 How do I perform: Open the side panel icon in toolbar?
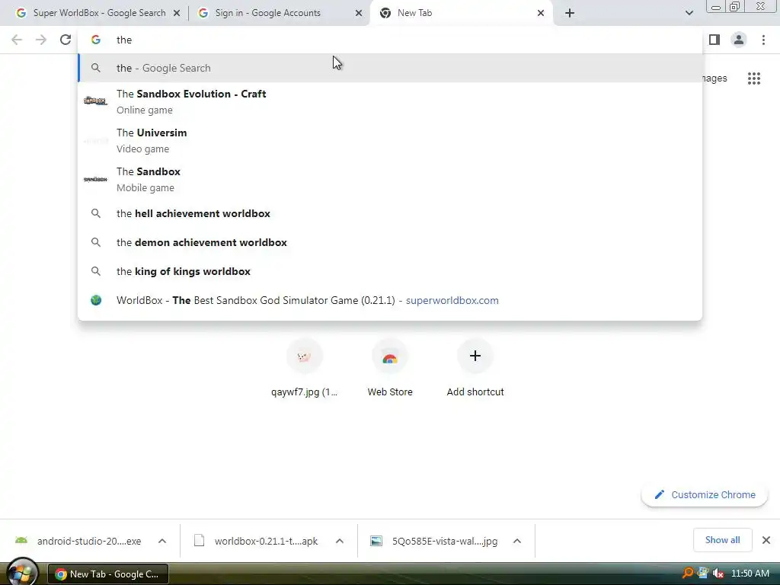pos(714,40)
